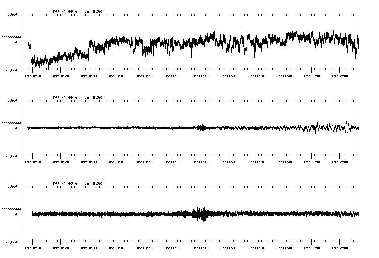Screen dimensions: 379x258
Task: Click the 05:10:20 tick under HNN plot
Action: 61,162
